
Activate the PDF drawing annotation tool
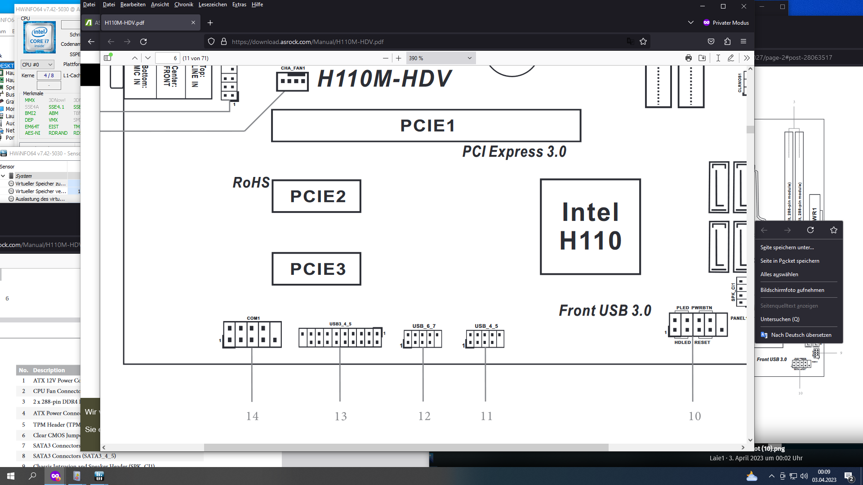(731, 57)
